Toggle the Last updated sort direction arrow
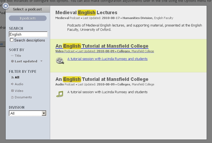This screenshot has height=143, width=212. coord(41,61)
